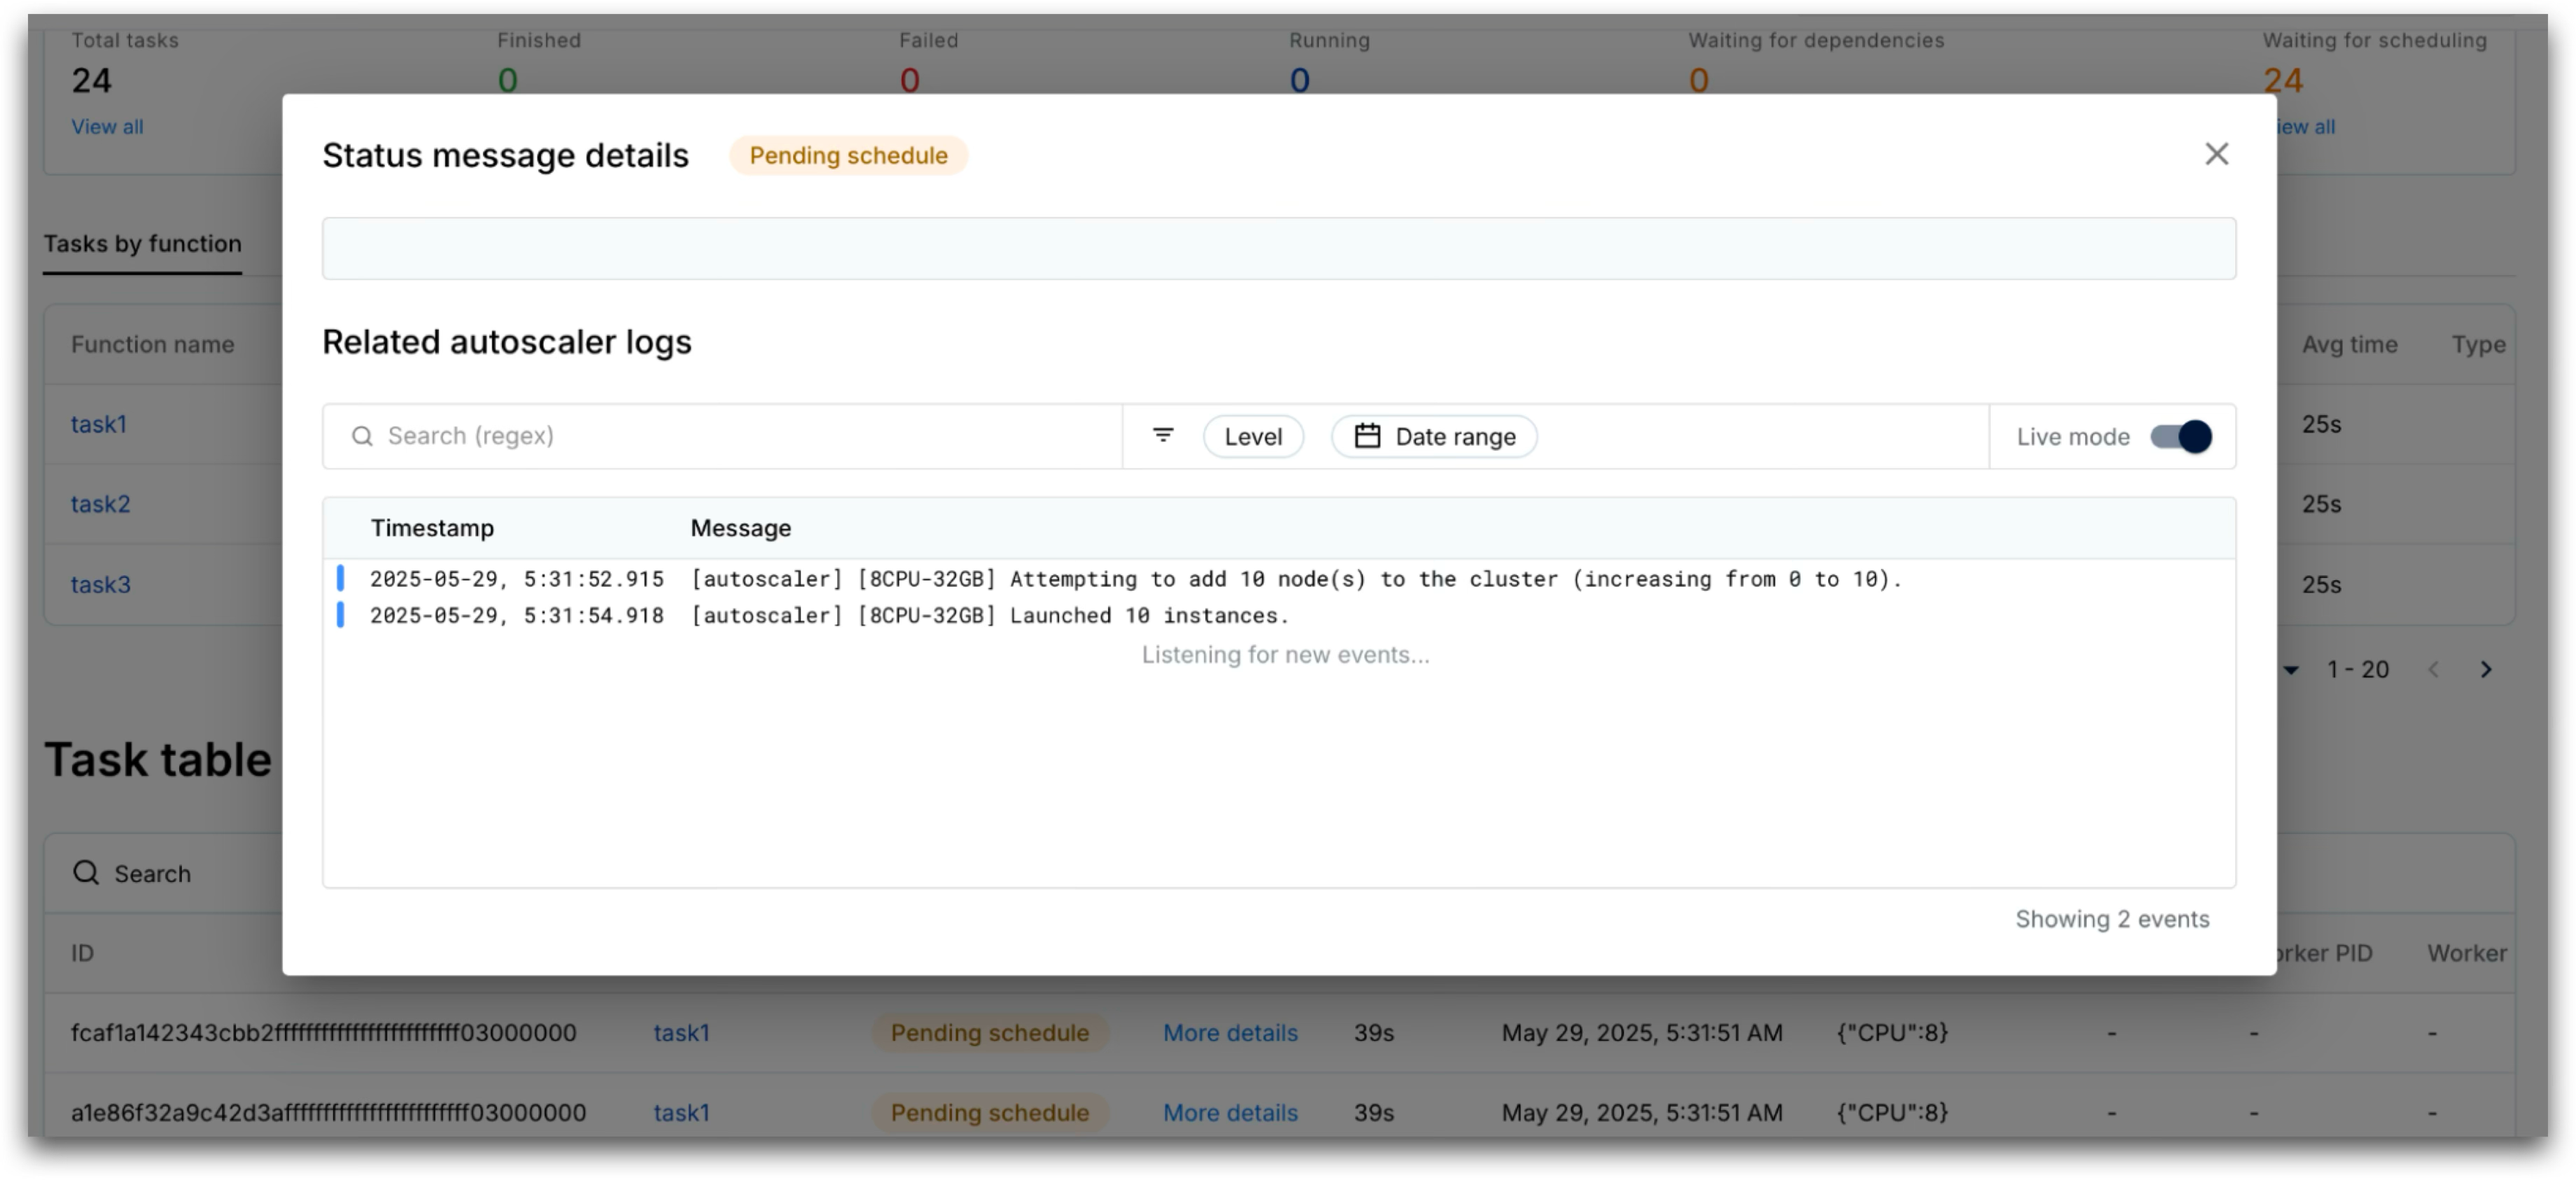
Task: Open task1 function link in function table
Action: pos(98,424)
